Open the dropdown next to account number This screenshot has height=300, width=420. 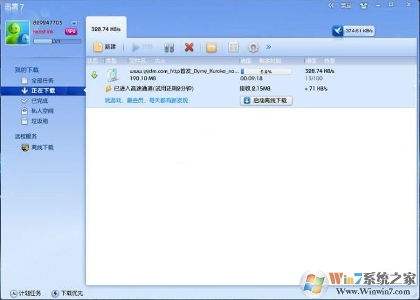point(74,23)
